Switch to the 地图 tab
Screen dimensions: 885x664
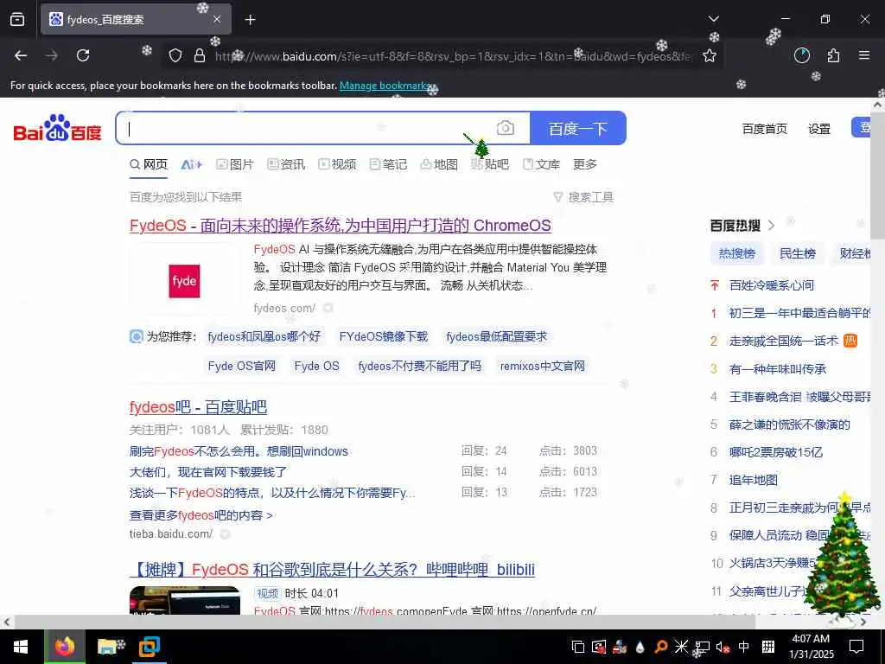click(x=439, y=164)
